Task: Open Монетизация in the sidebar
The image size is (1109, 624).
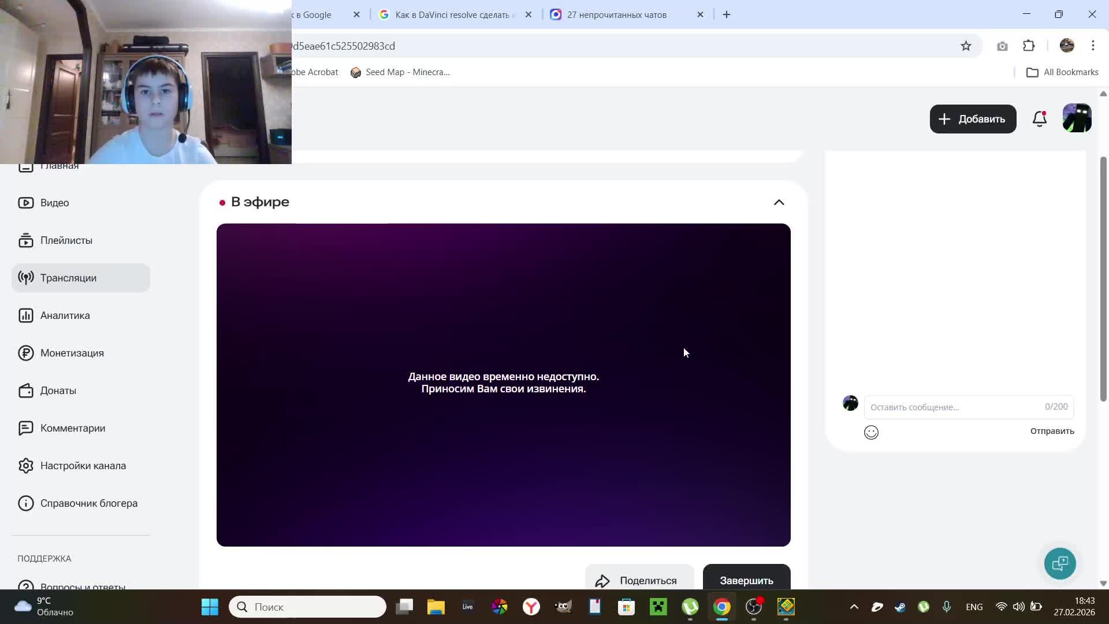Action: coord(72,353)
